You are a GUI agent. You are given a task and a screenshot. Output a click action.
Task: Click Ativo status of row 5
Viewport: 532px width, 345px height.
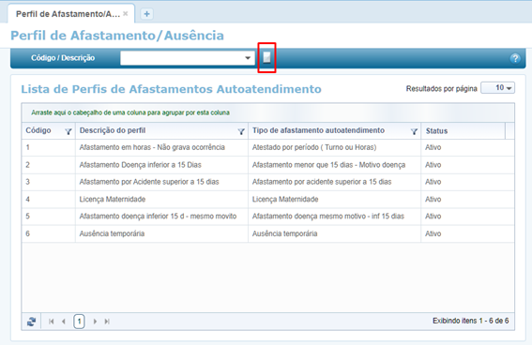(433, 217)
